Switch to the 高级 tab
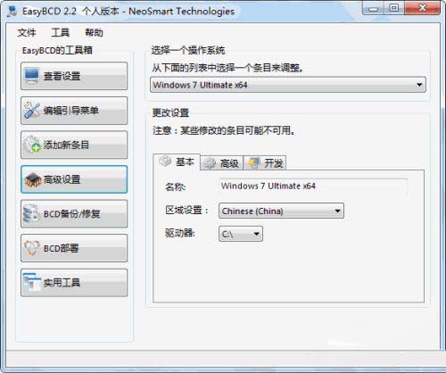This screenshot has width=446, height=373. (x=222, y=163)
